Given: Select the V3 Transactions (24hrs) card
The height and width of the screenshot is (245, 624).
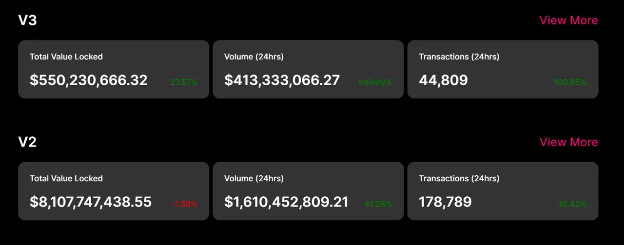Looking at the screenshot, I should click(503, 69).
